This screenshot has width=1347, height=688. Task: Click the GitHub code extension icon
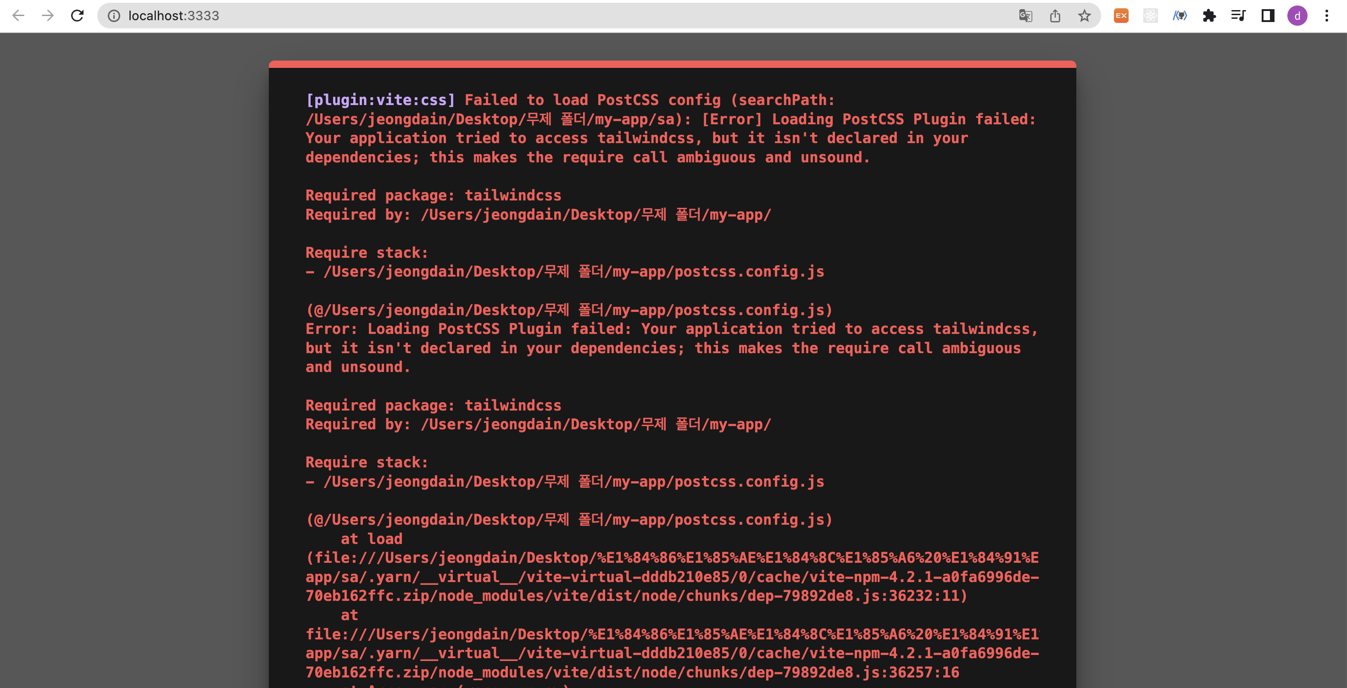tap(1180, 16)
